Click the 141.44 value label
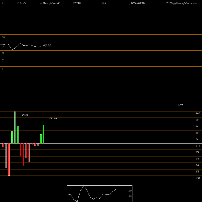202x202 pixels. 53,118
